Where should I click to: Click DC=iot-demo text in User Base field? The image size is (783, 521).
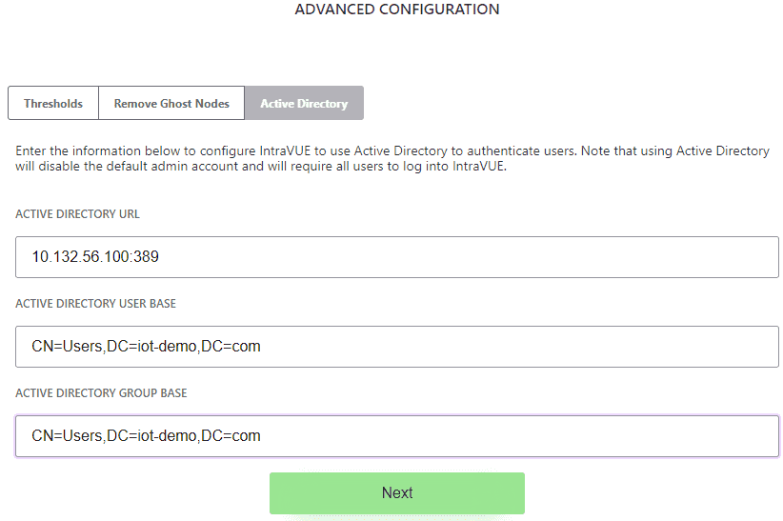click(x=151, y=346)
